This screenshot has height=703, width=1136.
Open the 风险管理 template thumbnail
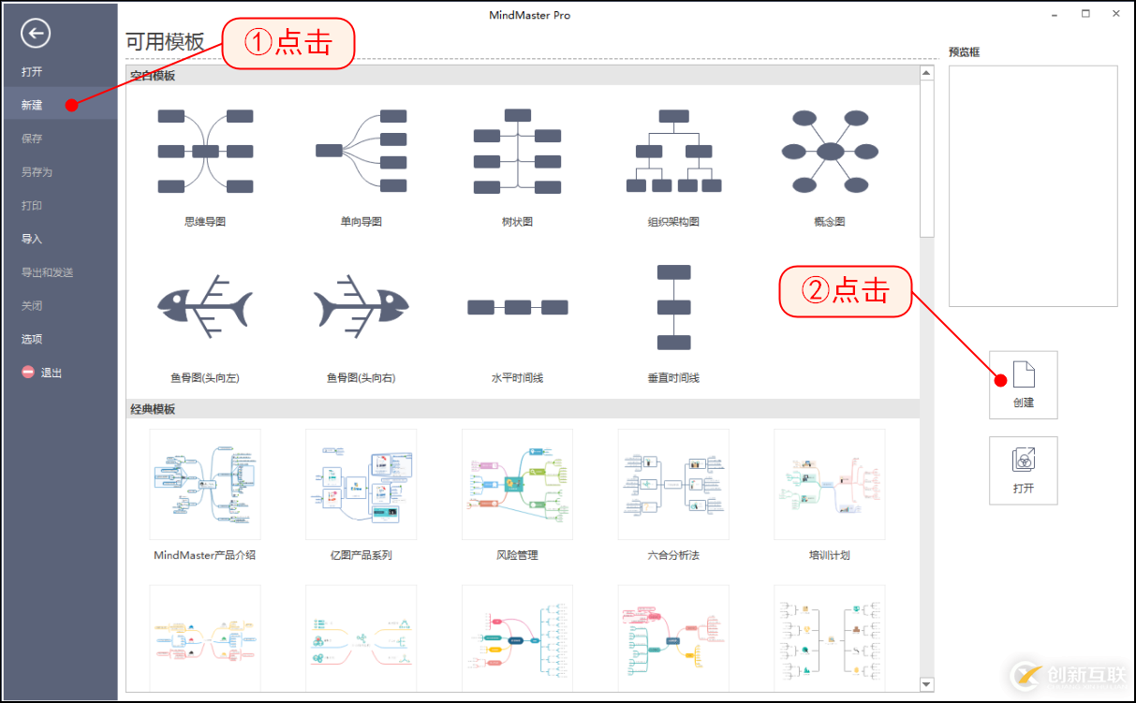[x=517, y=485]
